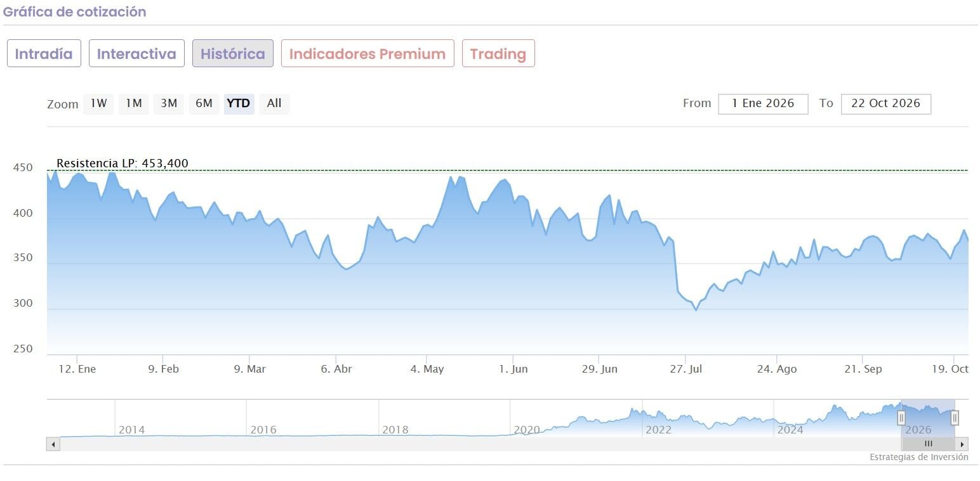Edit the To date field
The height and width of the screenshot is (481, 980).
886,104
